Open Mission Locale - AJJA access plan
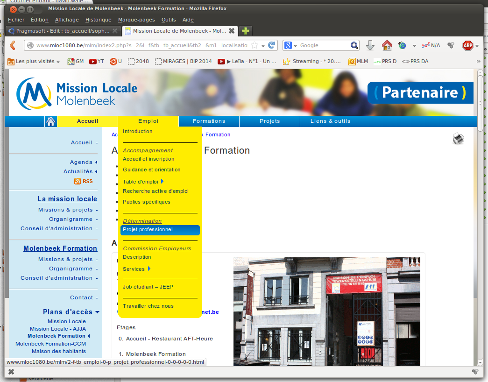 point(58,329)
